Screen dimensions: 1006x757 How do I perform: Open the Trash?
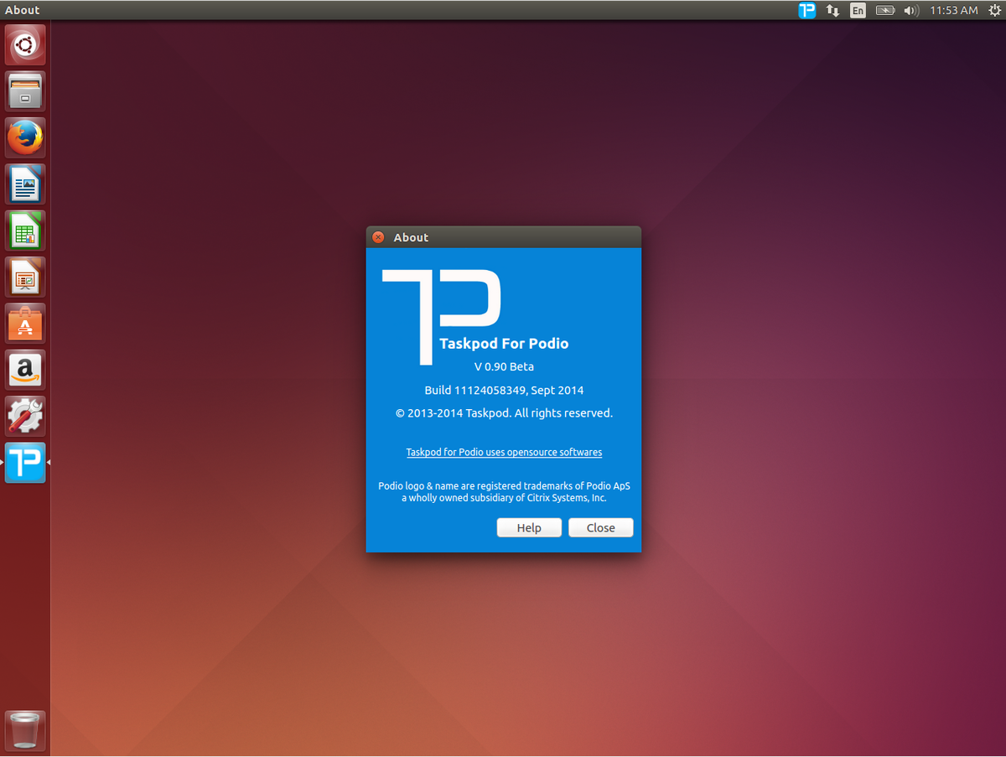[24, 730]
